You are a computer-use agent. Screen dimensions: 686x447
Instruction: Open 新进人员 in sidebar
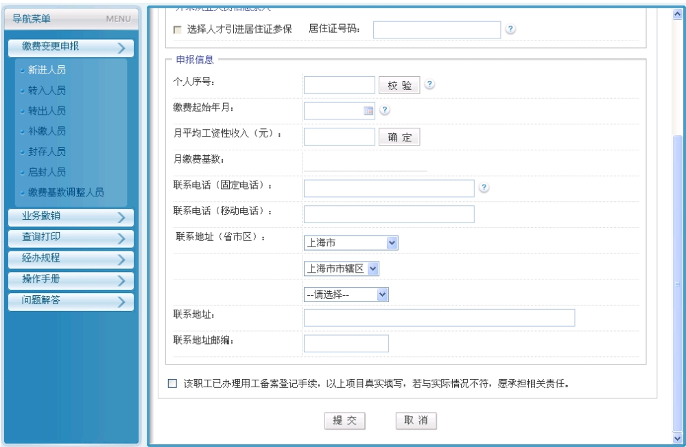47,69
